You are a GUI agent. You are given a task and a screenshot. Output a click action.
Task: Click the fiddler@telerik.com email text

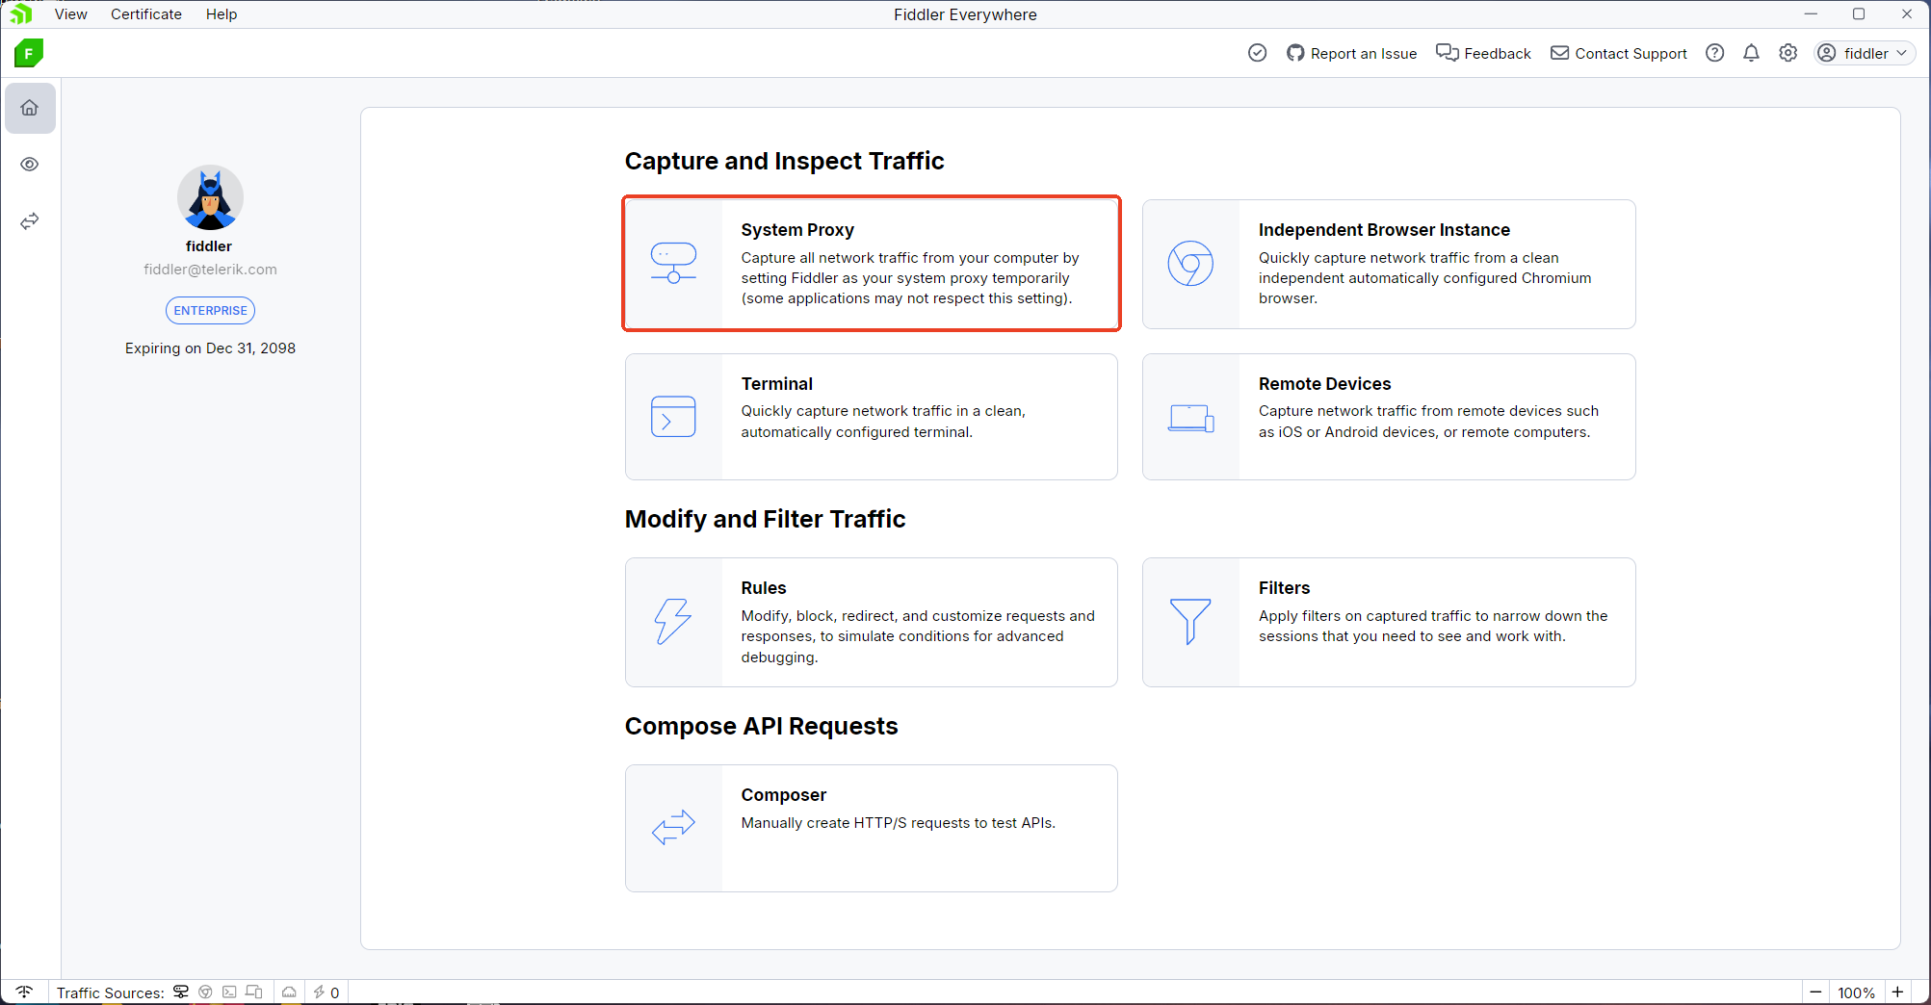click(210, 270)
